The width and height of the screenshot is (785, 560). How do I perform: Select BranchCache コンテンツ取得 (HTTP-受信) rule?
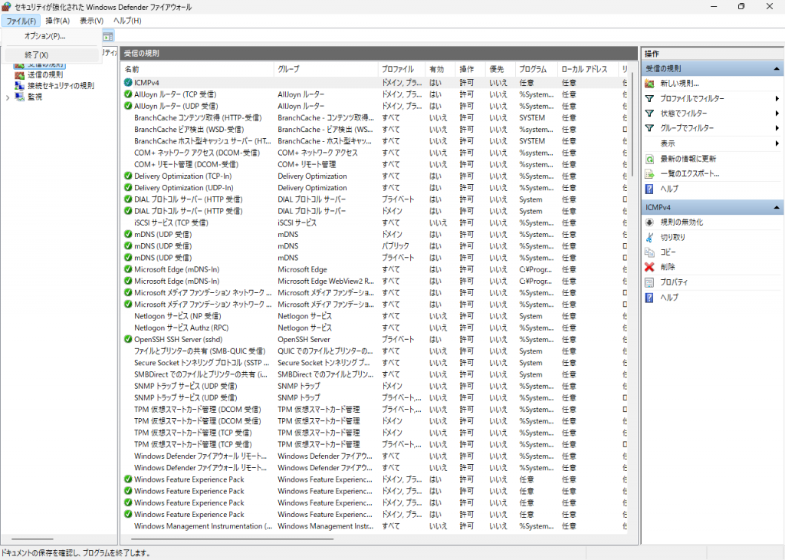click(198, 117)
